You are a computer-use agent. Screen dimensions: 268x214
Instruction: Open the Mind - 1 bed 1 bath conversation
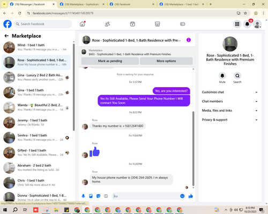[x=36, y=47]
